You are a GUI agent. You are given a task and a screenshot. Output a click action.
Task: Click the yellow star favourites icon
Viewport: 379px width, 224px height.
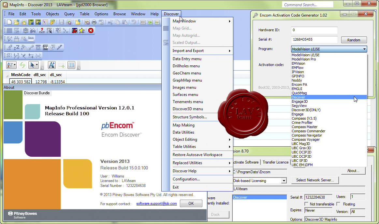(x=82, y=30)
